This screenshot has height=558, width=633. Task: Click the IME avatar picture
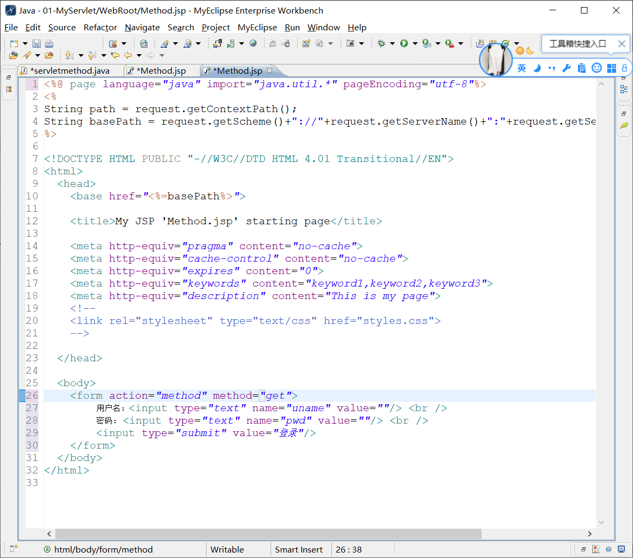pos(496,60)
